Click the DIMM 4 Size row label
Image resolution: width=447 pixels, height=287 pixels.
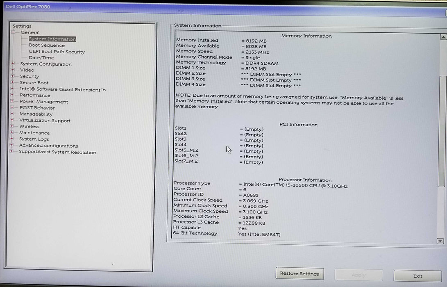click(191, 84)
